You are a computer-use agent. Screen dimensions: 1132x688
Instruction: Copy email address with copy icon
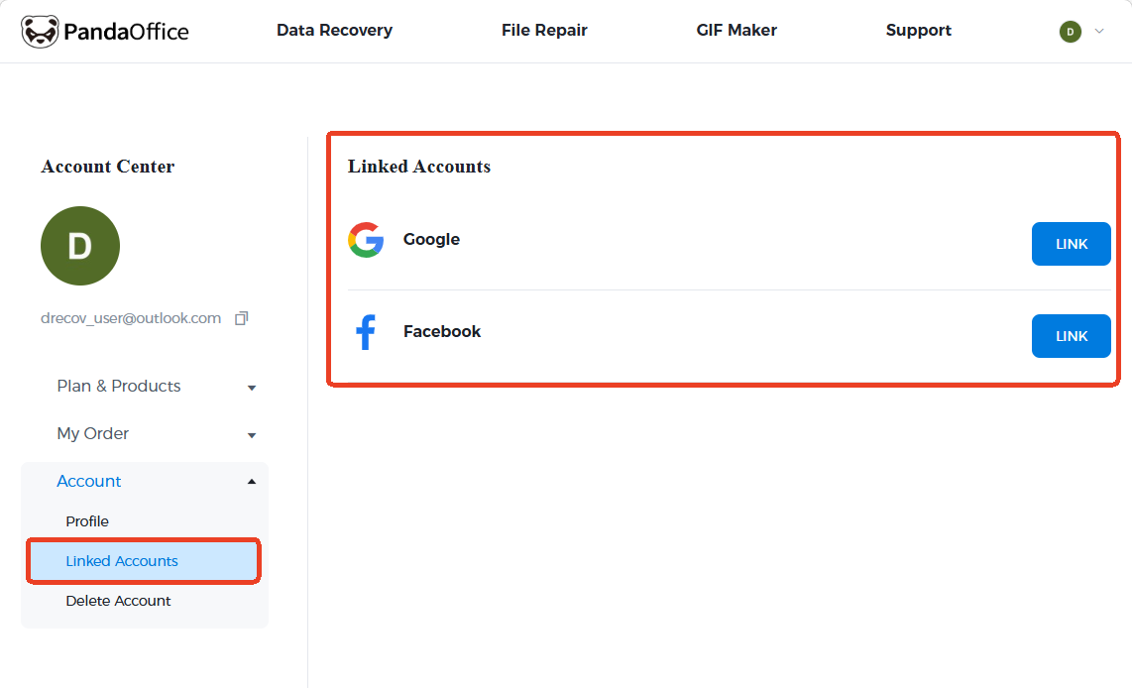pos(241,318)
